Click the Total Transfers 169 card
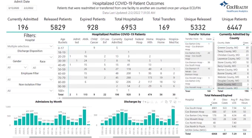This screenshot has height=138, width=252. click(164, 24)
